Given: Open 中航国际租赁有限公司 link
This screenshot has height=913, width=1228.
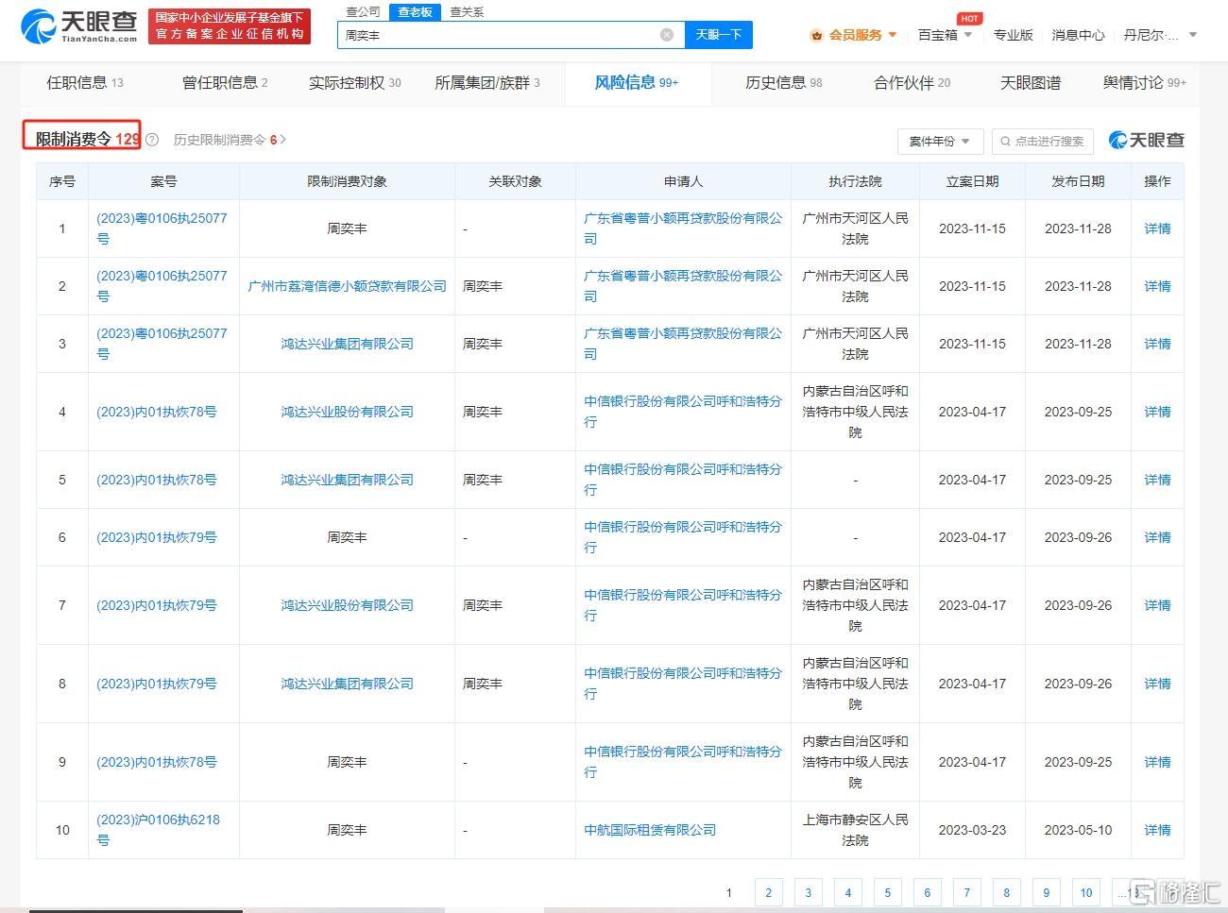Looking at the screenshot, I should pyautogui.click(x=650, y=830).
